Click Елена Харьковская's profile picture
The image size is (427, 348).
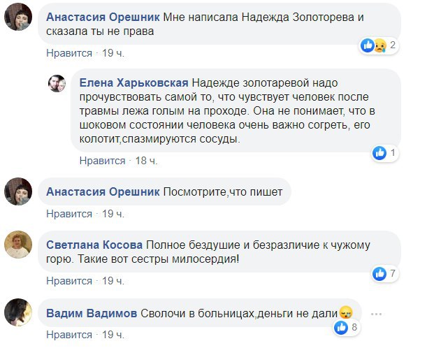coord(57,85)
